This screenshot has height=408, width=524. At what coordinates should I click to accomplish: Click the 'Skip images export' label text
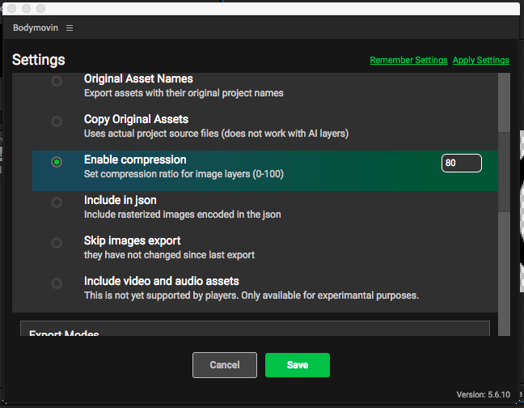(x=132, y=240)
